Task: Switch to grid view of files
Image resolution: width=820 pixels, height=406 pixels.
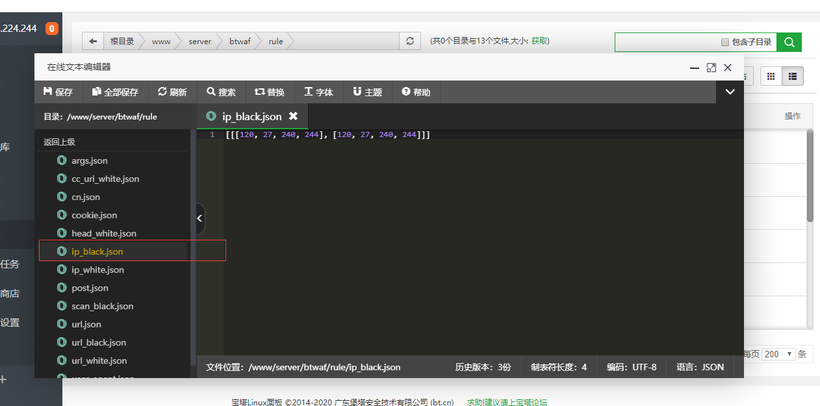Action: (x=771, y=76)
